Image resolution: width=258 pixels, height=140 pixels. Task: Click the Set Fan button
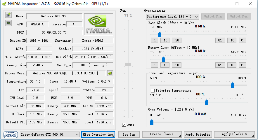pos(129,134)
